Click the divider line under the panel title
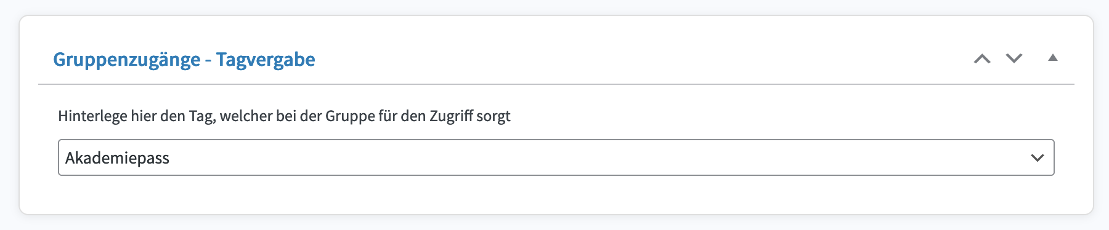The image size is (1109, 230). click(556, 84)
